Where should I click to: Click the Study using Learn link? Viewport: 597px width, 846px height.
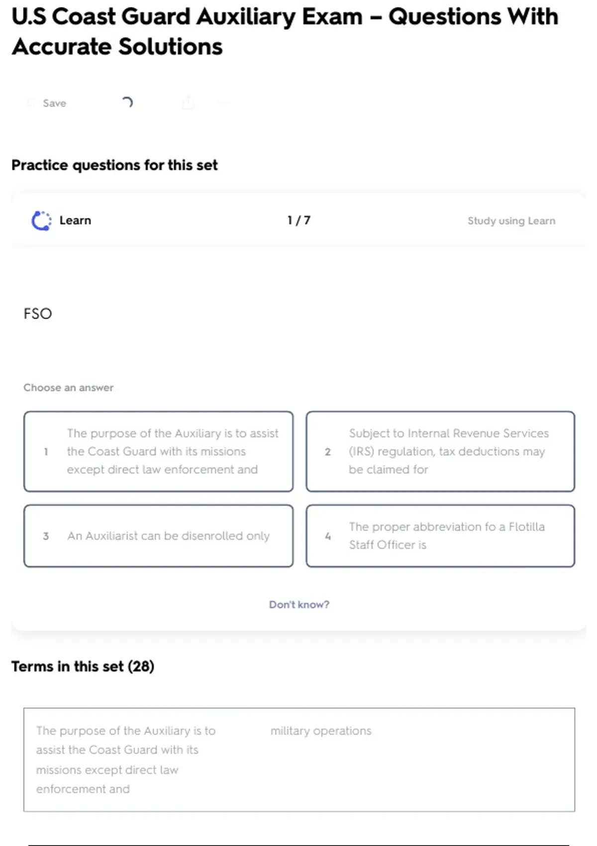[511, 220]
